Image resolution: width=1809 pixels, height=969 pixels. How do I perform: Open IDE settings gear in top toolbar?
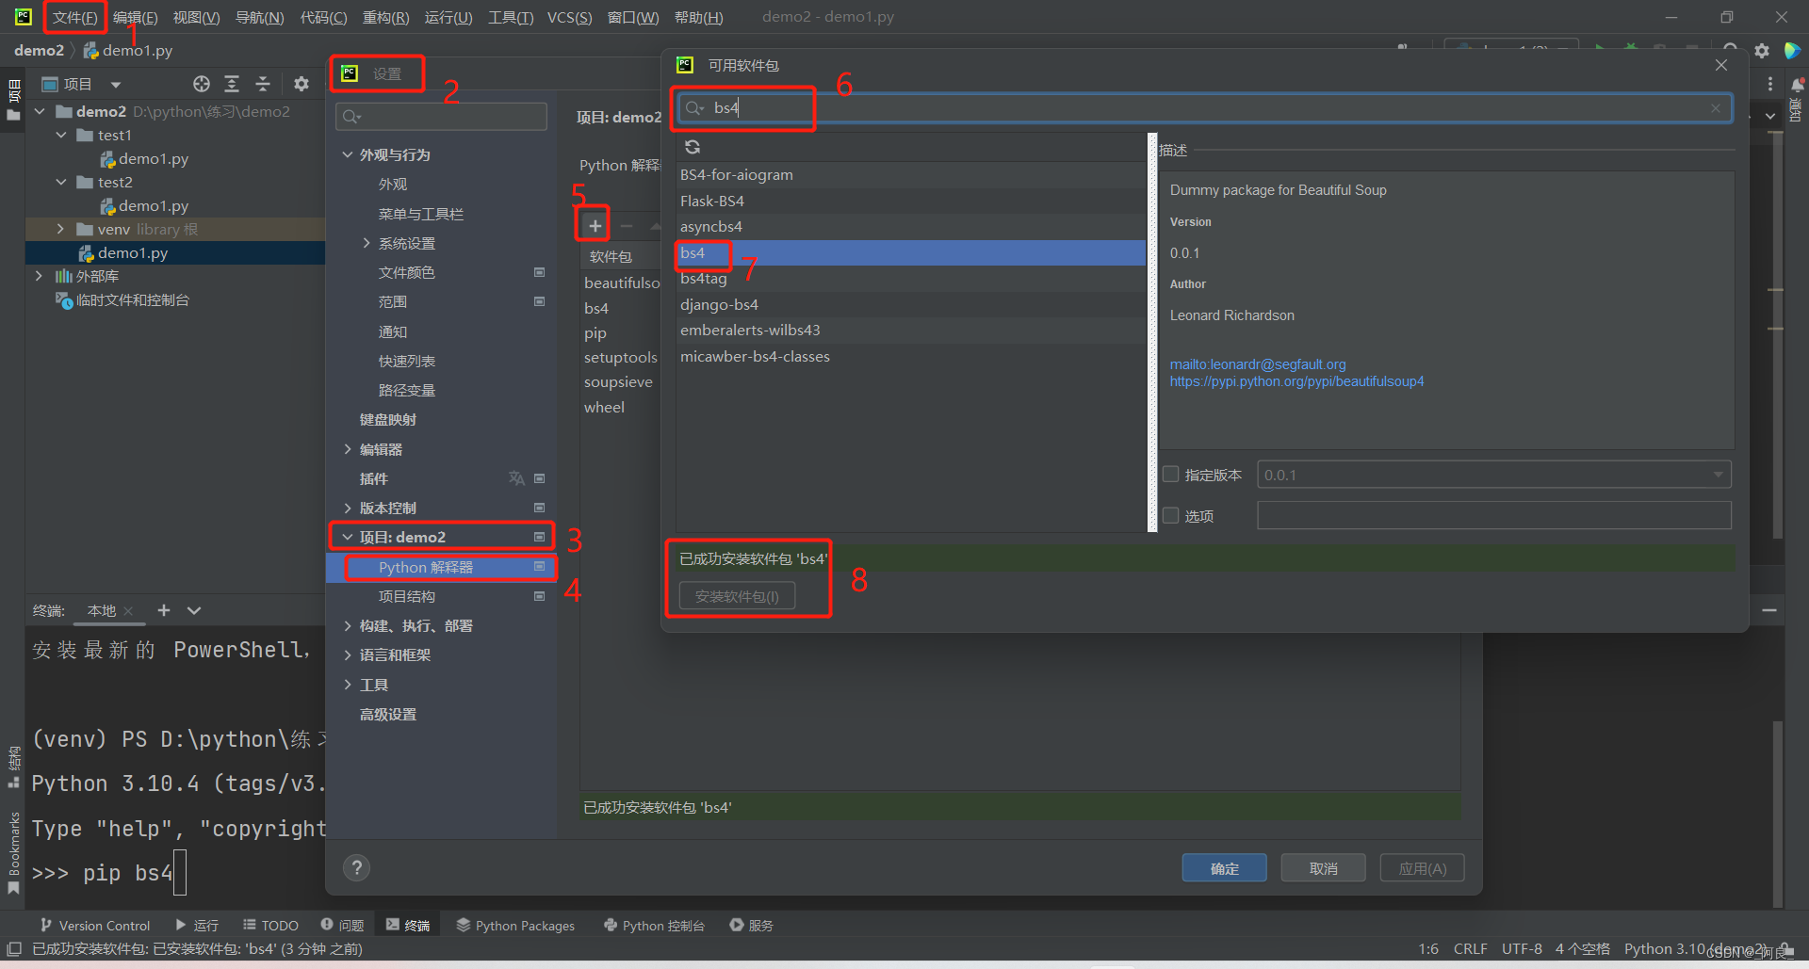point(1761,50)
